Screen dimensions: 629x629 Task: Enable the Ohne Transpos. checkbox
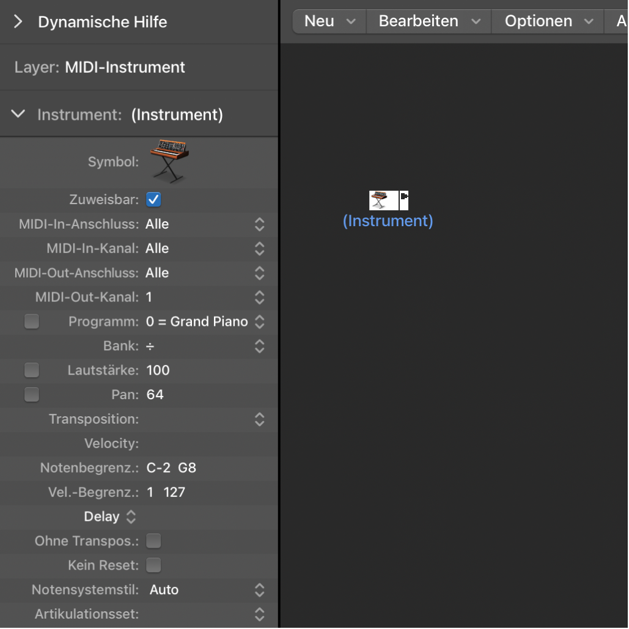point(153,541)
